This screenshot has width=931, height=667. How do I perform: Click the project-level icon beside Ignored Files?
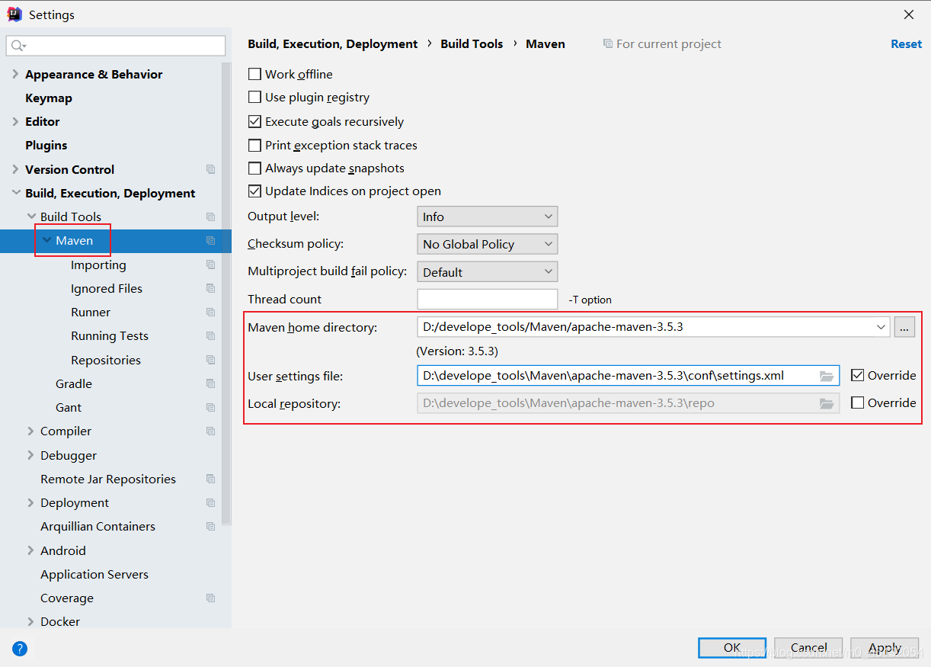coord(211,288)
